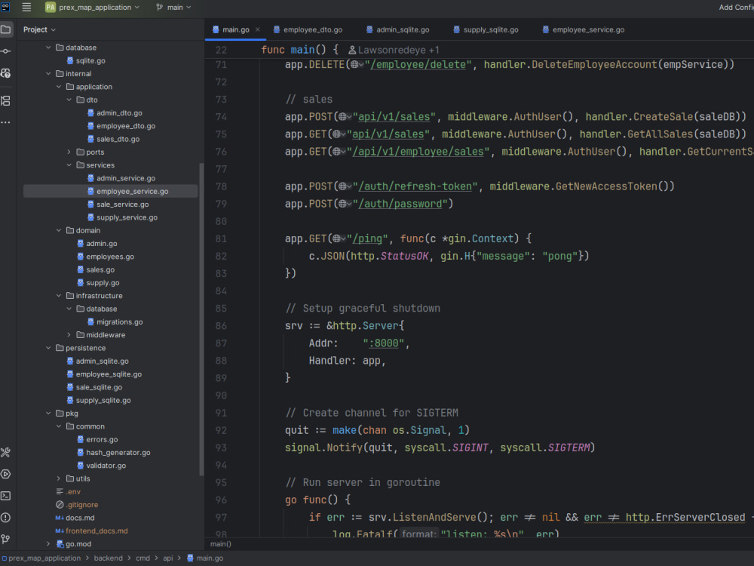
Task: Click the Add Configuration button
Action: pos(736,8)
